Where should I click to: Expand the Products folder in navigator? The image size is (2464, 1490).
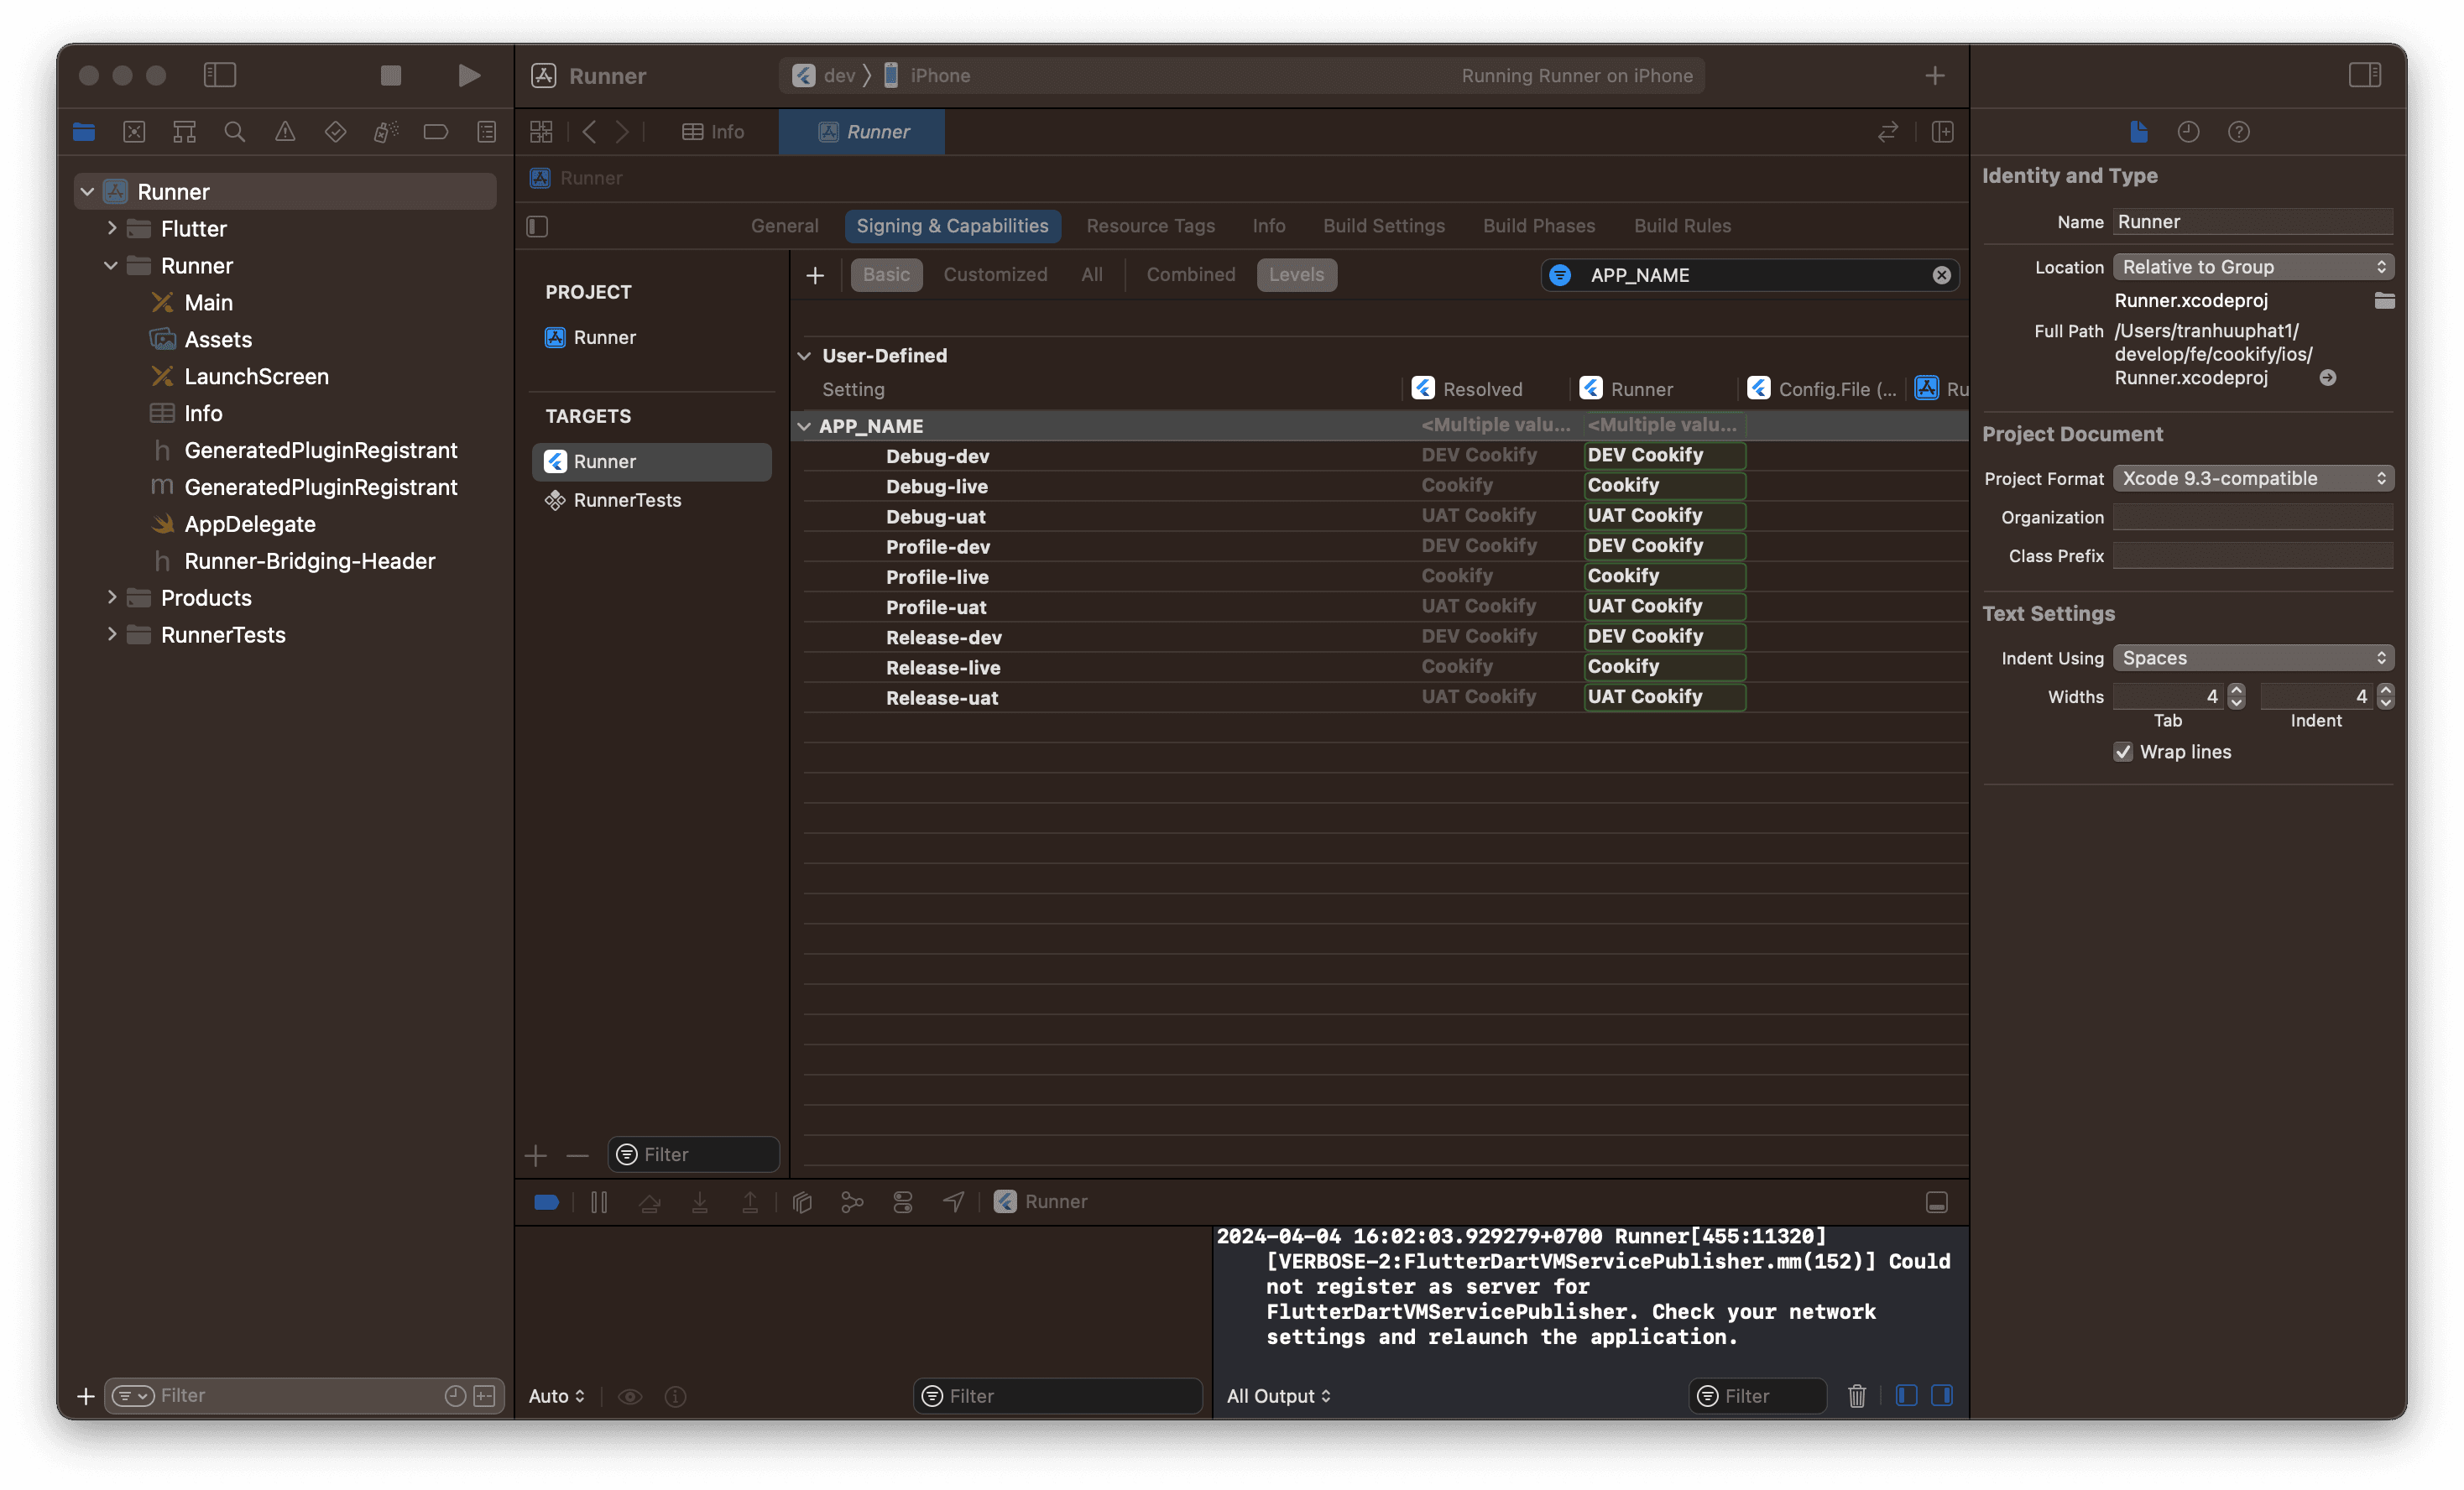point(109,597)
